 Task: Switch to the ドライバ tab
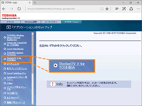pyautogui.click(x=10, y=22)
